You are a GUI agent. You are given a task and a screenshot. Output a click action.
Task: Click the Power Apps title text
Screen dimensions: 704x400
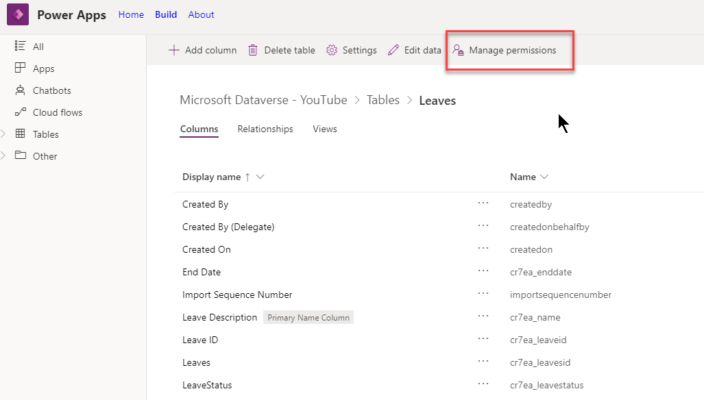(x=72, y=15)
